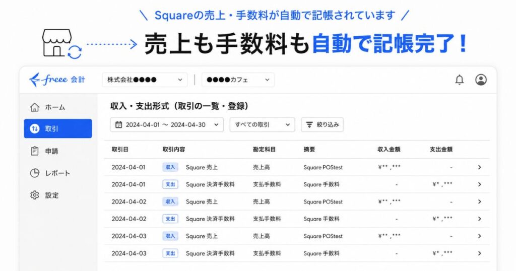
Task: Expand the ●●●●カフェ store dropdown
Action: (238, 80)
